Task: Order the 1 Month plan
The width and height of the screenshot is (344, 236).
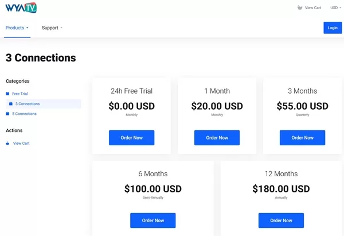Action: tap(217, 138)
